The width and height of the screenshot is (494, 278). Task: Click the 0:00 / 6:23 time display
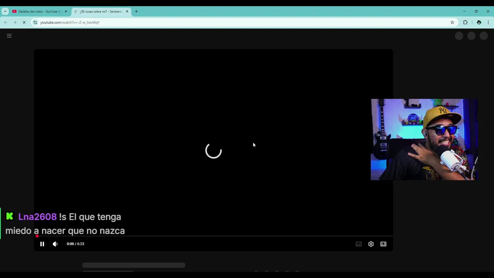click(x=75, y=244)
